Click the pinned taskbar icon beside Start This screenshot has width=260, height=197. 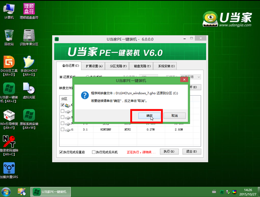point(22,192)
